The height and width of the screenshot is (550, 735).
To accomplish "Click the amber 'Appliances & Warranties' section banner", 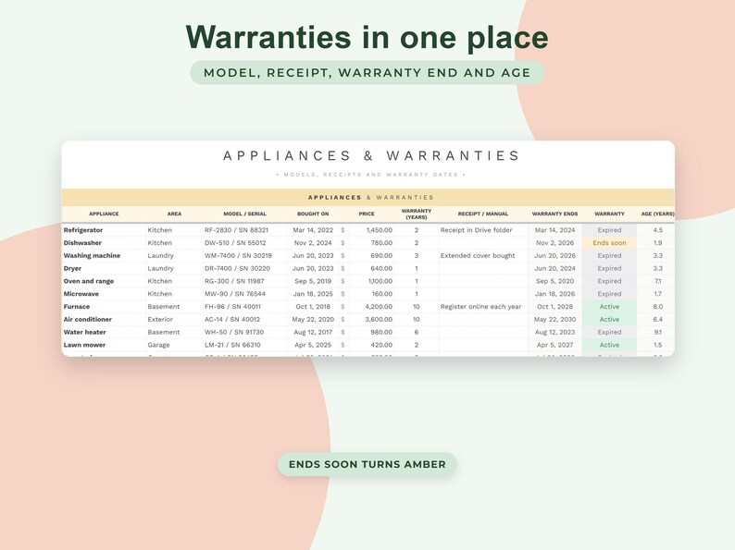I will (368, 198).
